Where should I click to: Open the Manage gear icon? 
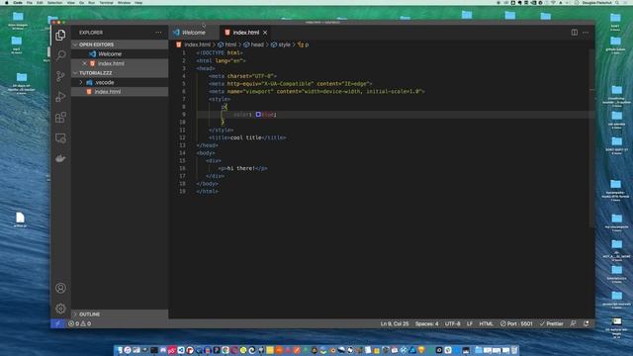tap(60, 309)
